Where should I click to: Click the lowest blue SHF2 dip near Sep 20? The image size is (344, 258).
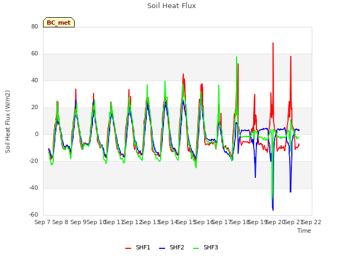coord(273,210)
